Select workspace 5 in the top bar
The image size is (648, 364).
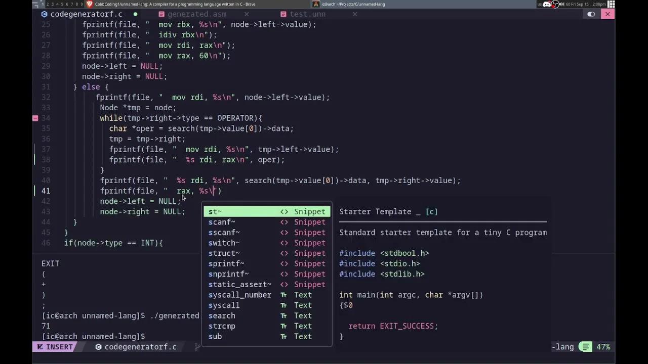[x=62, y=4]
